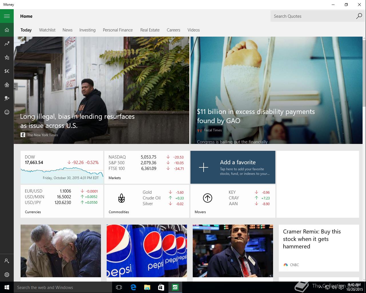Open Watchlist star sidebar icon
The height and width of the screenshot is (293, 366).
coord(7,58)
